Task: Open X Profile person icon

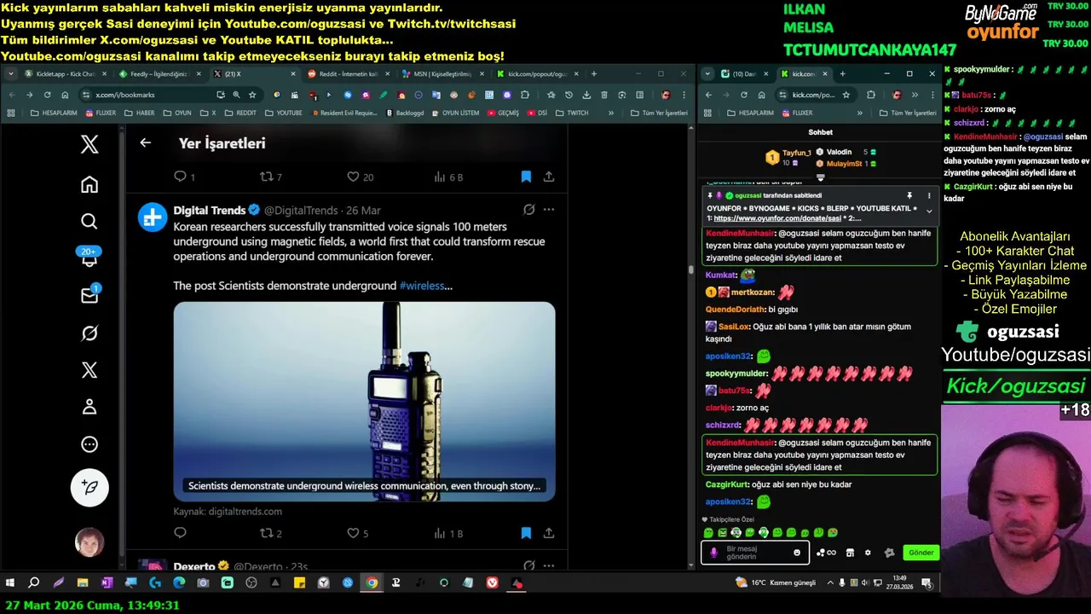Action: 89,407
